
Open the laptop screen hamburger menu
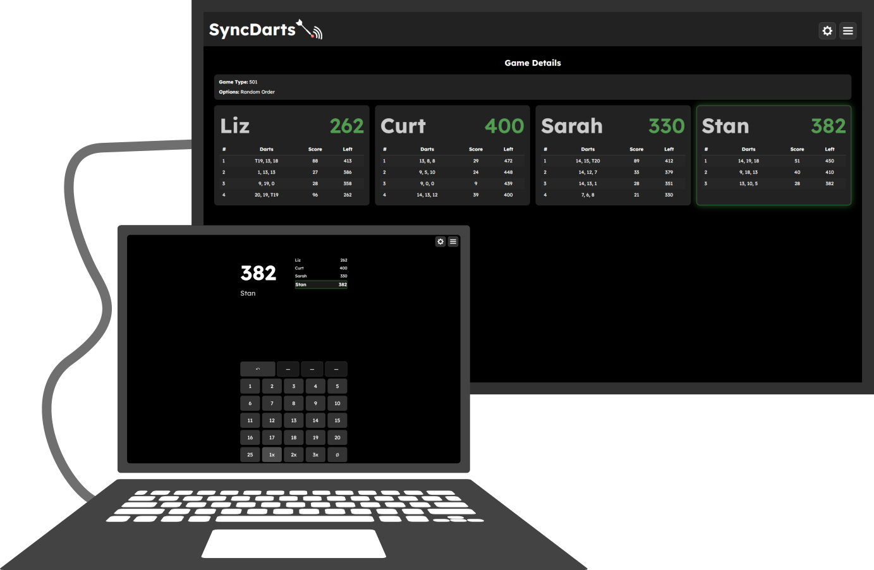(453, 241)
